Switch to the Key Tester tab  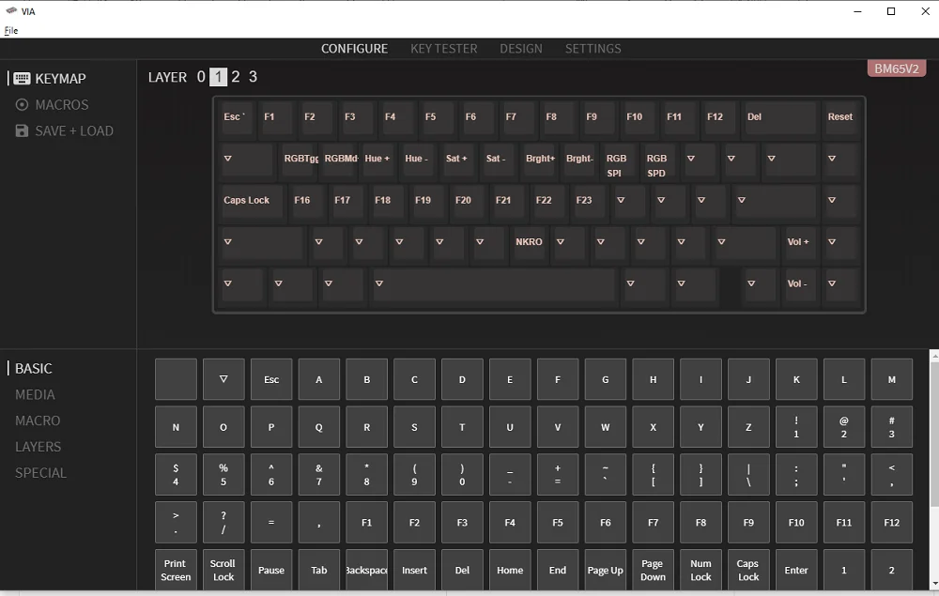443,49
